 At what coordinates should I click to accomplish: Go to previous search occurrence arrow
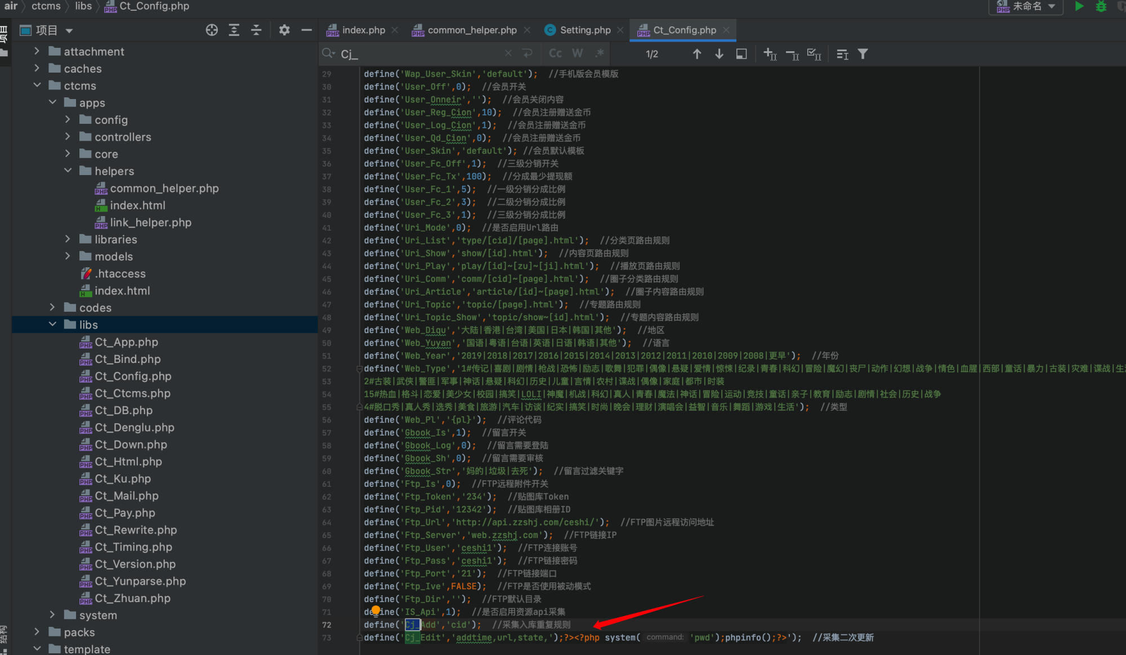pos(697,54)
